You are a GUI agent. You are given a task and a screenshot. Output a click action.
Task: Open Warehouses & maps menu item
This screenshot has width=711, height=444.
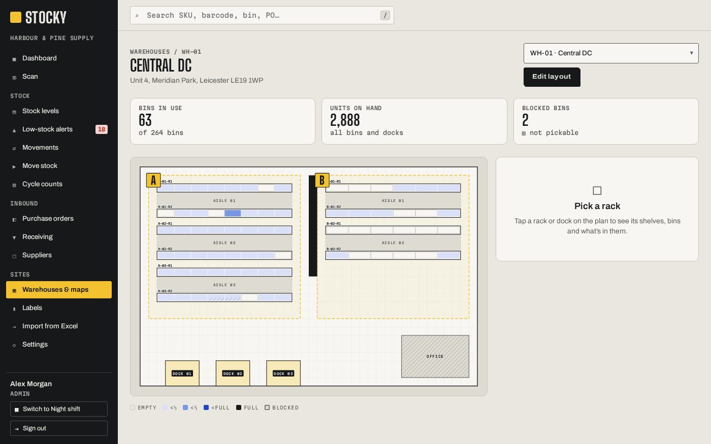tap(59, 290)
